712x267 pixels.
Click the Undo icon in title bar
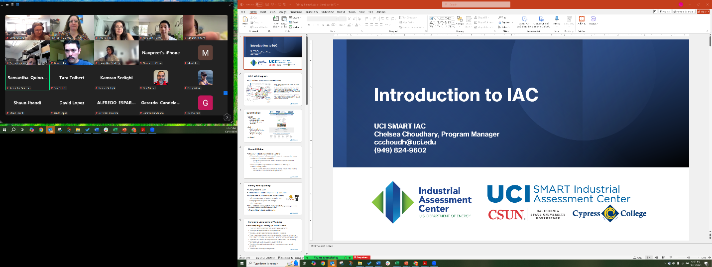272,4
